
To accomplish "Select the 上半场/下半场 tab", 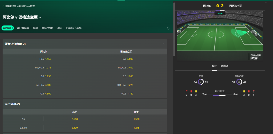I will pyautogui.click(x=74, y=28).
